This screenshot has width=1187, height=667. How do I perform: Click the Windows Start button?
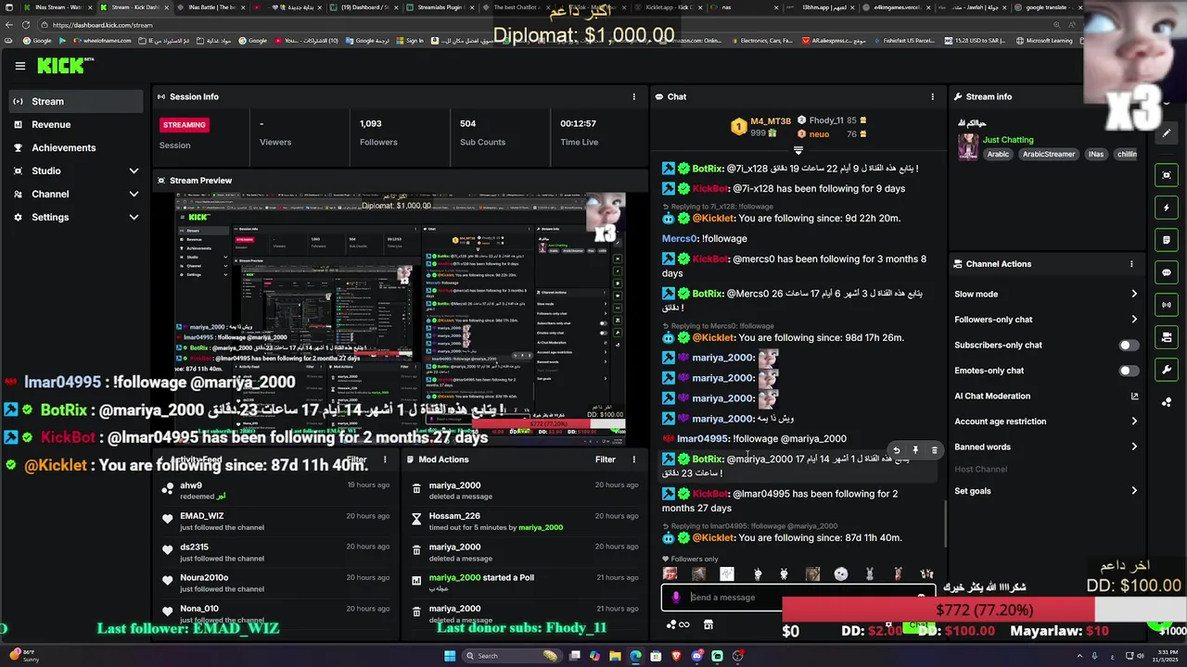(x=450, y=656)
